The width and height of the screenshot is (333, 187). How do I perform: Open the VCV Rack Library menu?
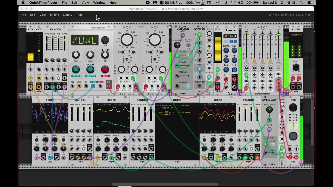click(68, 15)
